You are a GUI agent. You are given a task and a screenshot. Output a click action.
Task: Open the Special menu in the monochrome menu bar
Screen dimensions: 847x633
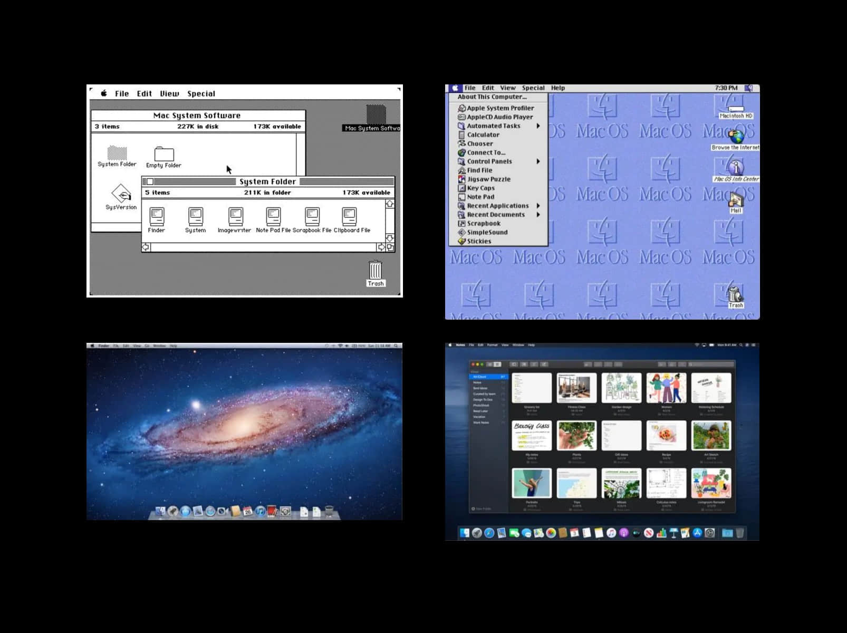click(201, 94)
